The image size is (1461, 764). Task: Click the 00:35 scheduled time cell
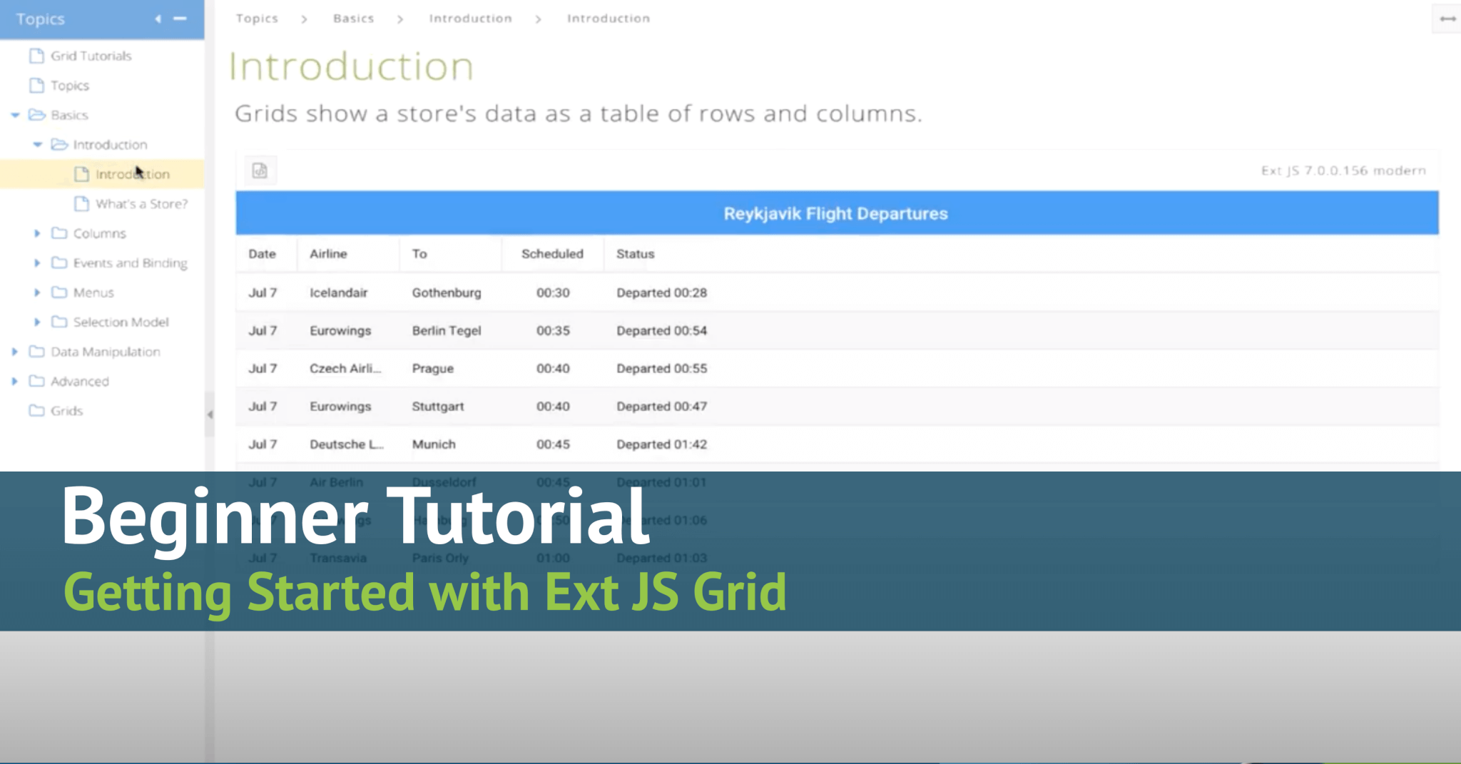552,331
